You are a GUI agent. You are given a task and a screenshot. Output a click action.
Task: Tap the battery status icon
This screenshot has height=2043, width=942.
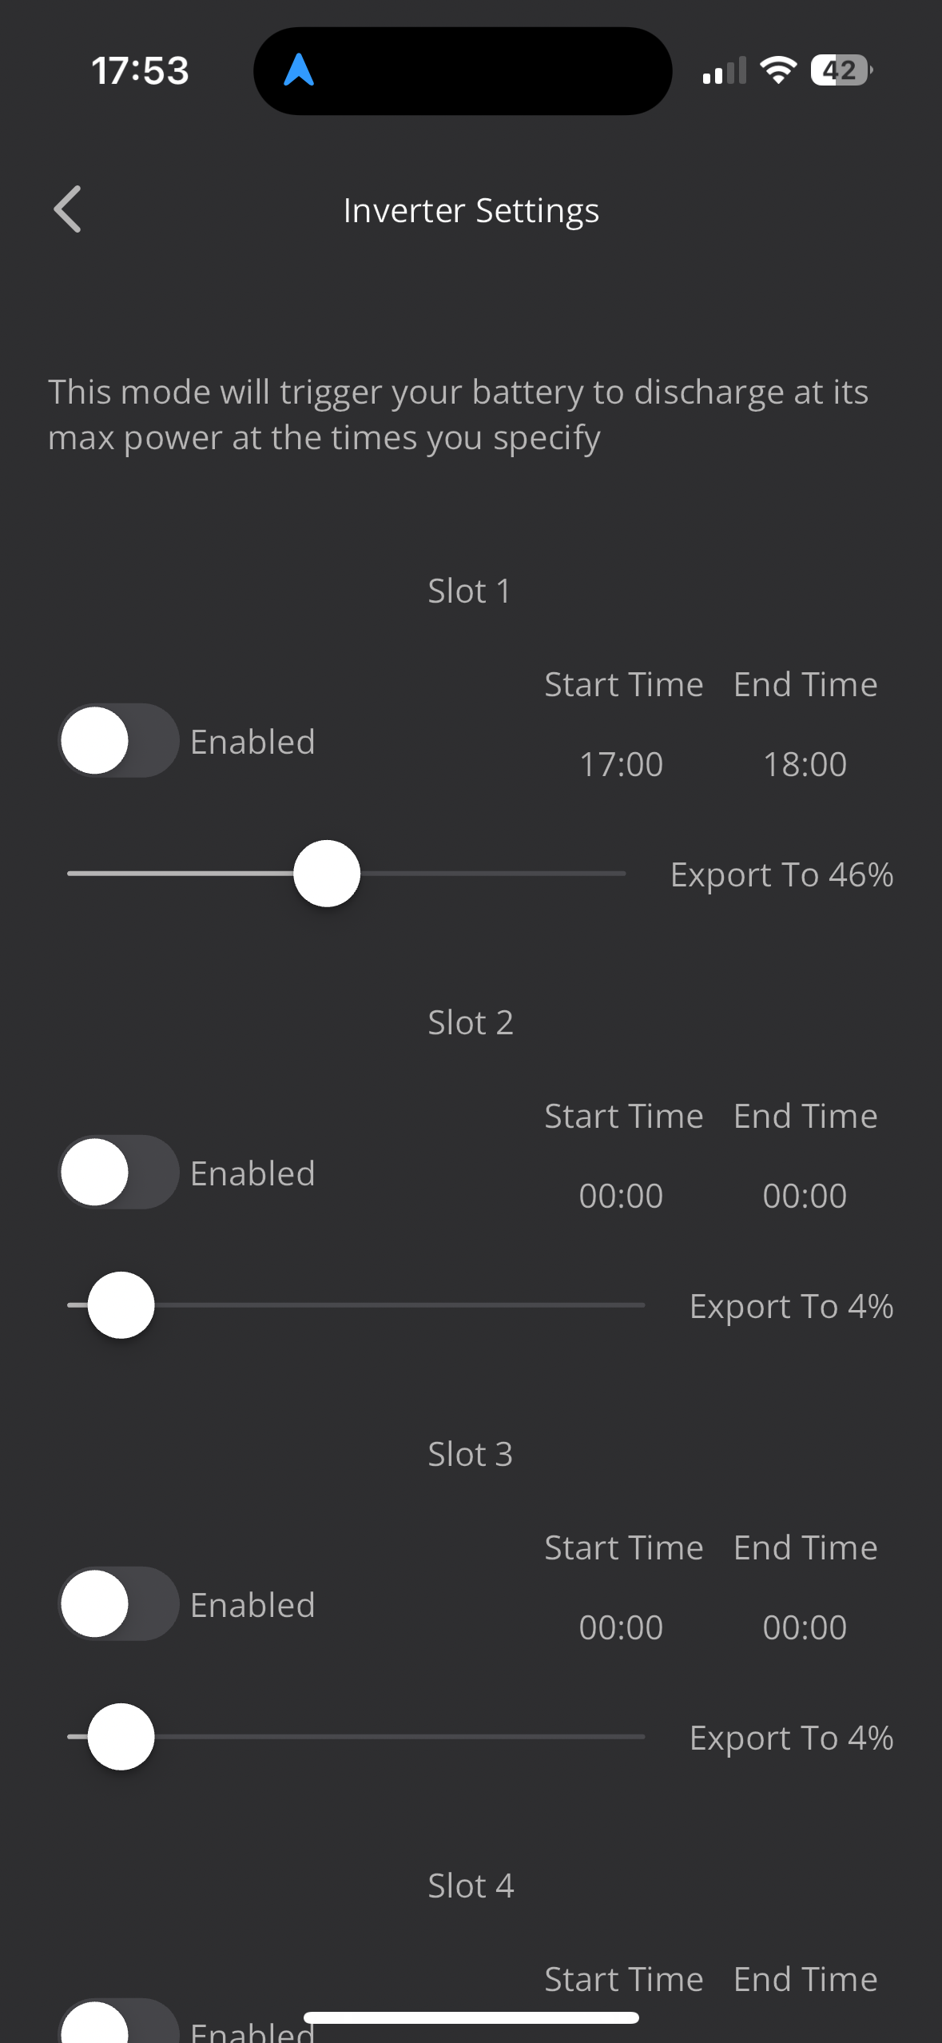(x=841, y=70)
